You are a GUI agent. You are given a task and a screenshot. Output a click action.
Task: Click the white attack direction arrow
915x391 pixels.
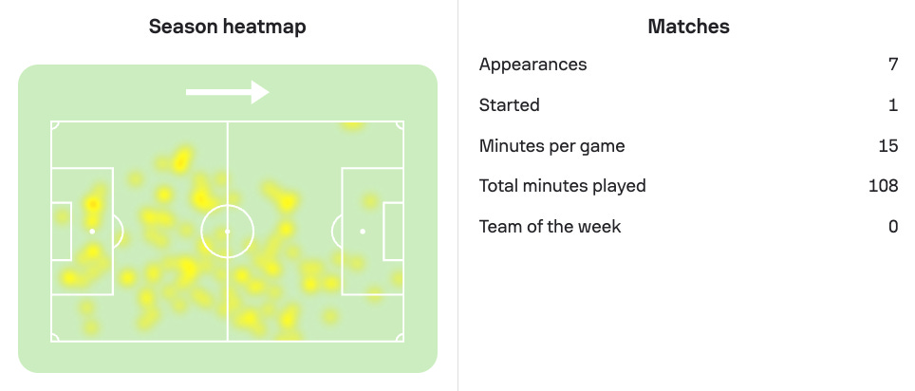click(228, 92)
